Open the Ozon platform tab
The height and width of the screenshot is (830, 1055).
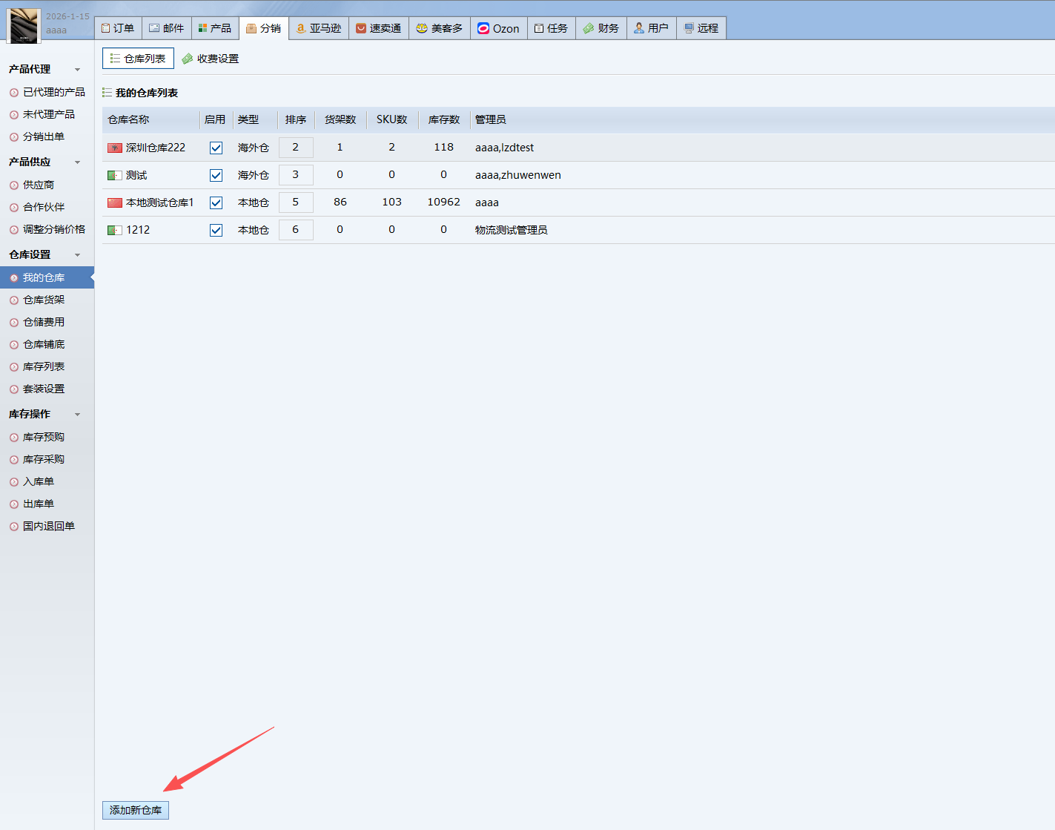click(498, 28)
